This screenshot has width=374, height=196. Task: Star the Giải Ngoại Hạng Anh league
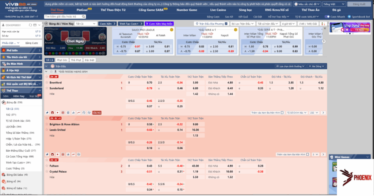pyautogui.click(x=51, y=72)
